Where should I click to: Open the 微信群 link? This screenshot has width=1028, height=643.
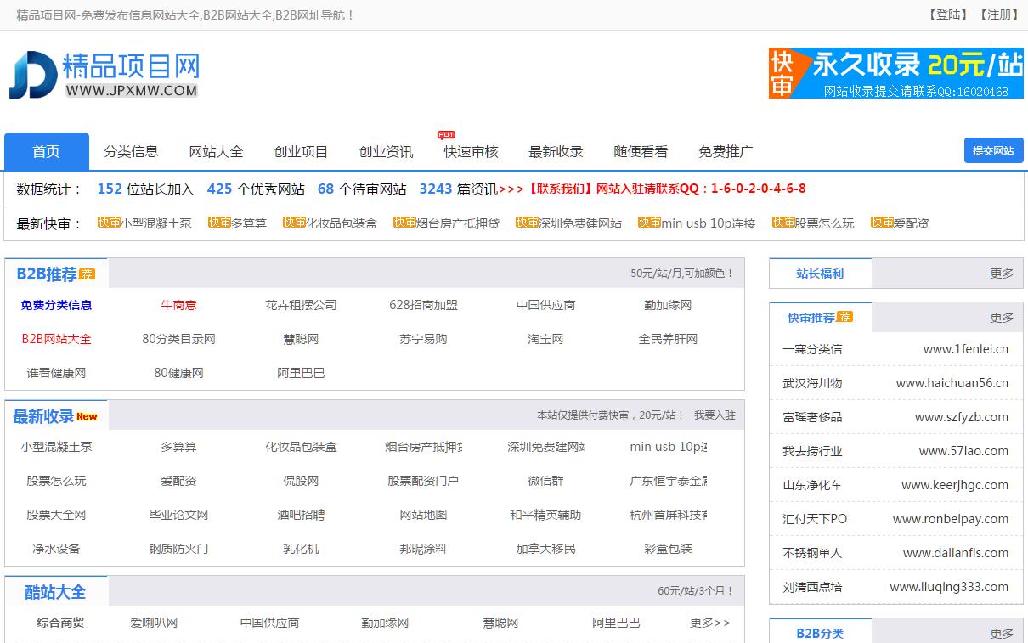[545, 481]
